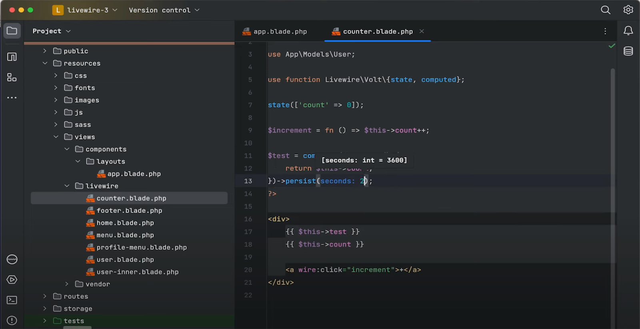640x329 pixels.
Task: Open profile-menu.blade.php file
Action: [x=136, y=247]
